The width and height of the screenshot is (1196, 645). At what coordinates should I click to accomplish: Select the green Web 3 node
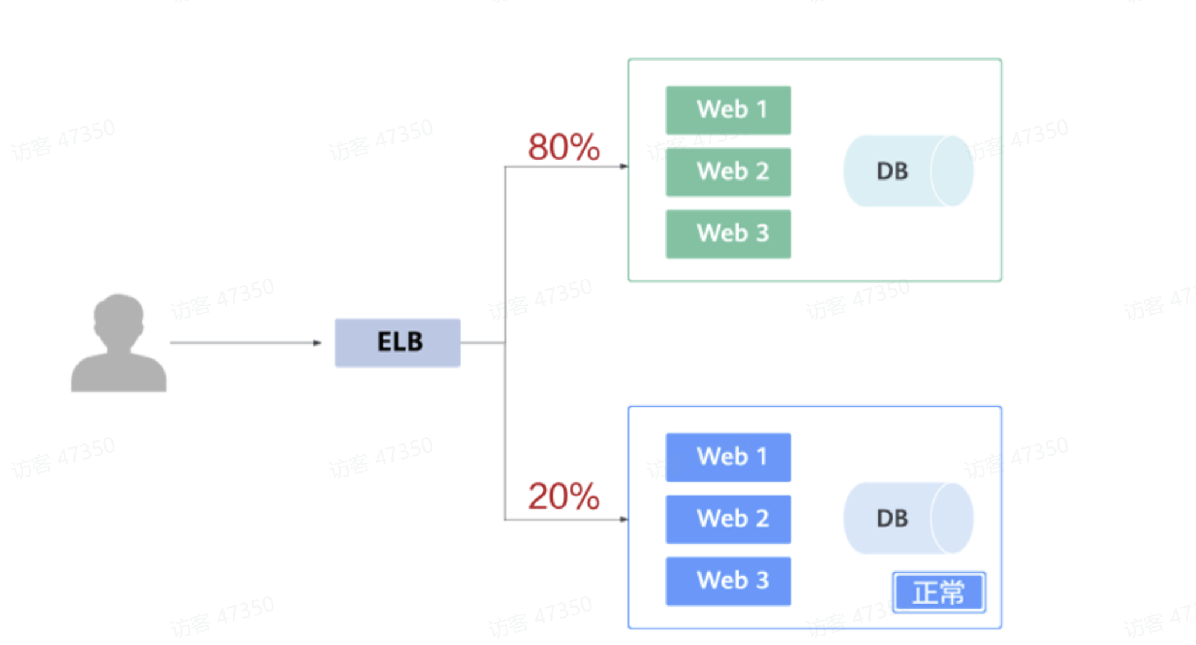tap(728, 234)
